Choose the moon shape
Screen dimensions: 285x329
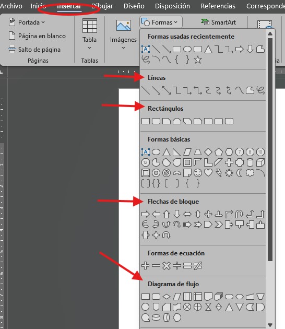click(239, 173)
